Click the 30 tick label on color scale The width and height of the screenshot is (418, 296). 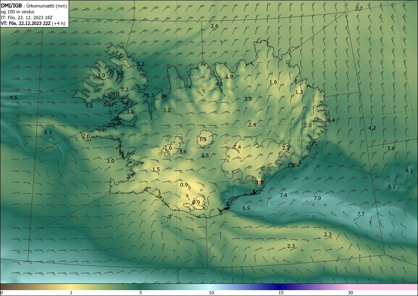(x=350, y=293)
